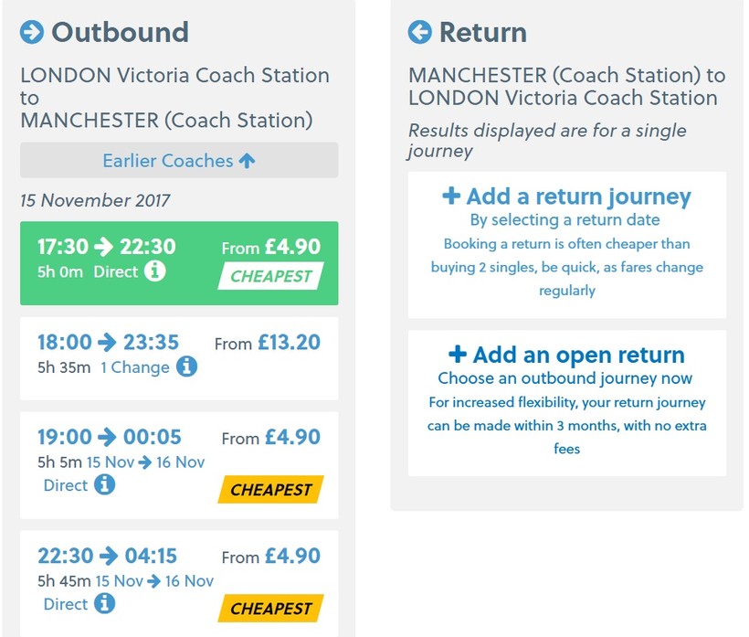Click the plus icon beside Add a return journey
Viewport: 749px width, 637px height.
pyautogui.click(x=451, y=196)
